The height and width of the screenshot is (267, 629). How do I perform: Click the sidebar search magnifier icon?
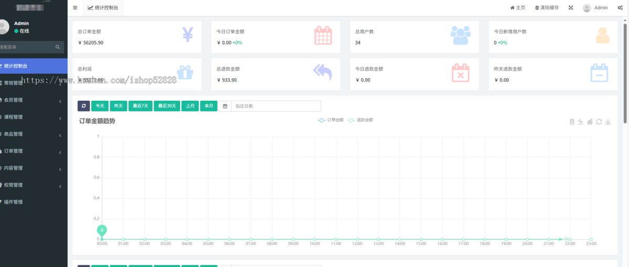(58, 47)
